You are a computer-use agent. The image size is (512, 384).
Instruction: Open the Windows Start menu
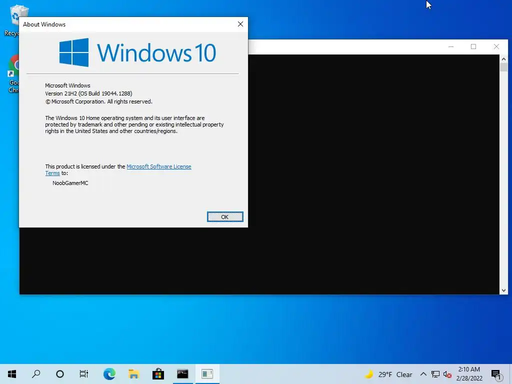pyautogui.click(x=12, y=374)
